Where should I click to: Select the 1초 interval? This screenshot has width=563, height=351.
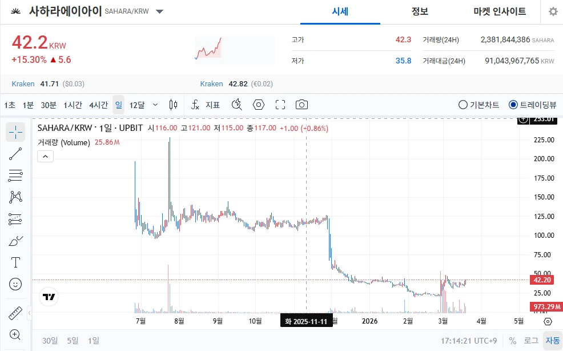10,105
